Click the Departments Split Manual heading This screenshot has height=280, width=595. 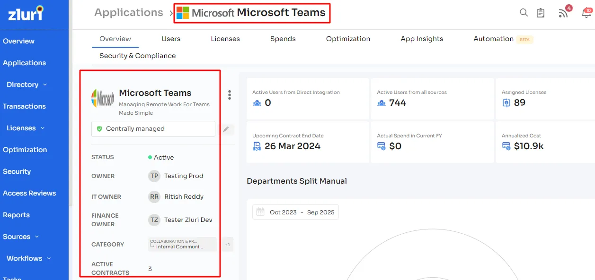point(297,181)
